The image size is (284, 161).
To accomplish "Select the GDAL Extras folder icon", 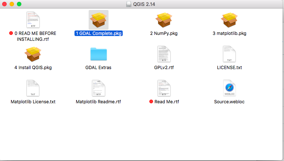I will (99, 54).
